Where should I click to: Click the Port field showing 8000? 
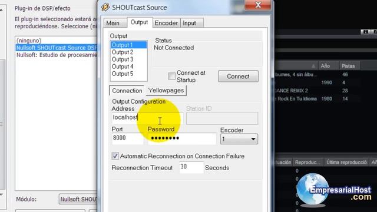[128, 139]
